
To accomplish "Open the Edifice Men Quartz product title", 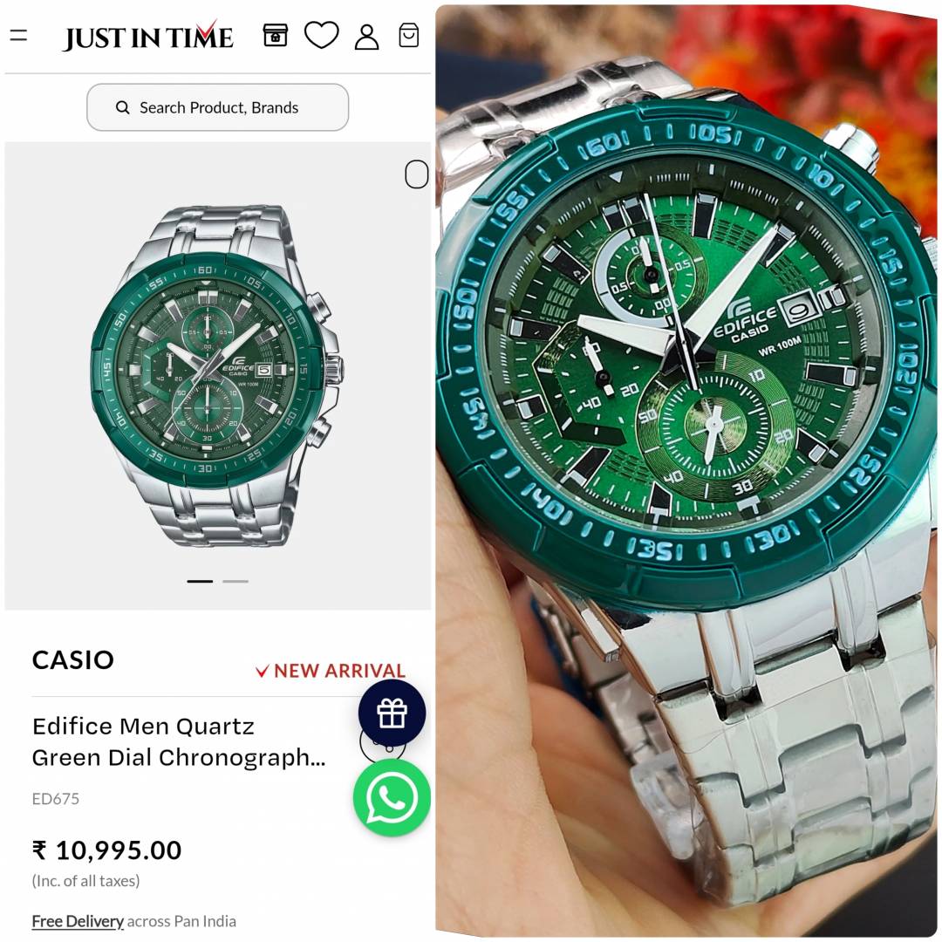I will click(179, 742).
